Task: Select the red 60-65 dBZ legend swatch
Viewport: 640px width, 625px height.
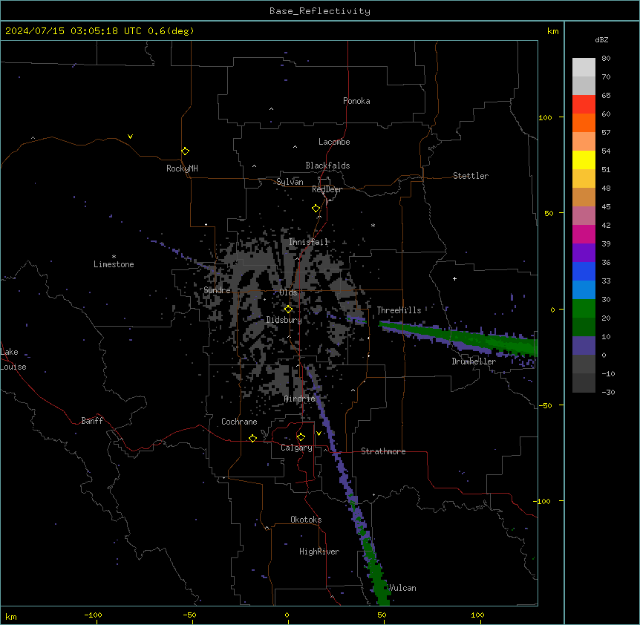Action: click(x=584, y=105)
